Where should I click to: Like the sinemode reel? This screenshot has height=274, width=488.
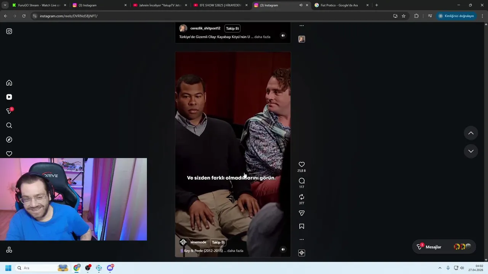(x=302, y=164)
